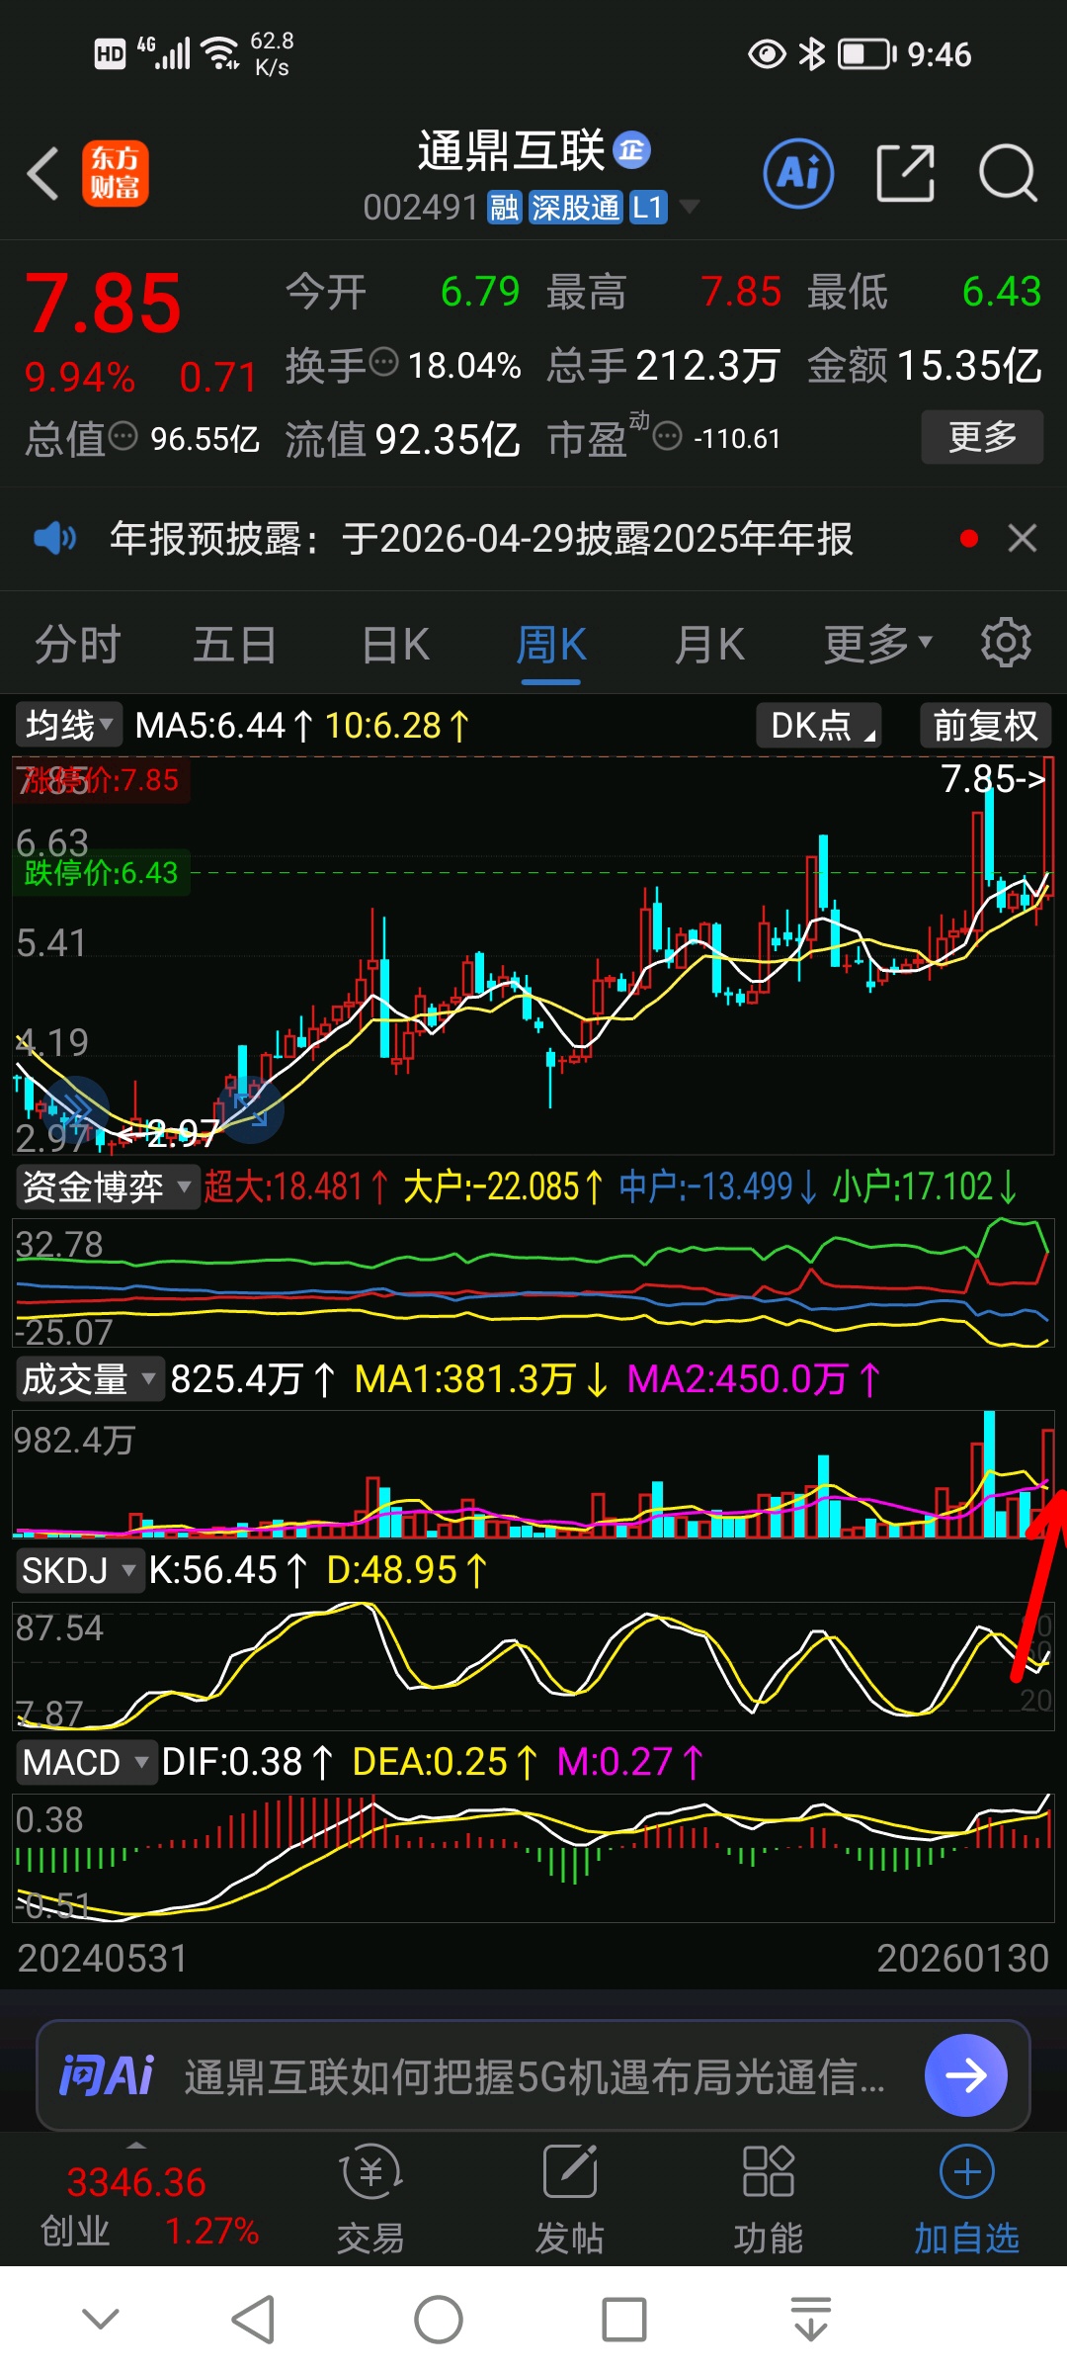Tap MA5:6.44 average value

pyautogui.click(x=223, y=726)
